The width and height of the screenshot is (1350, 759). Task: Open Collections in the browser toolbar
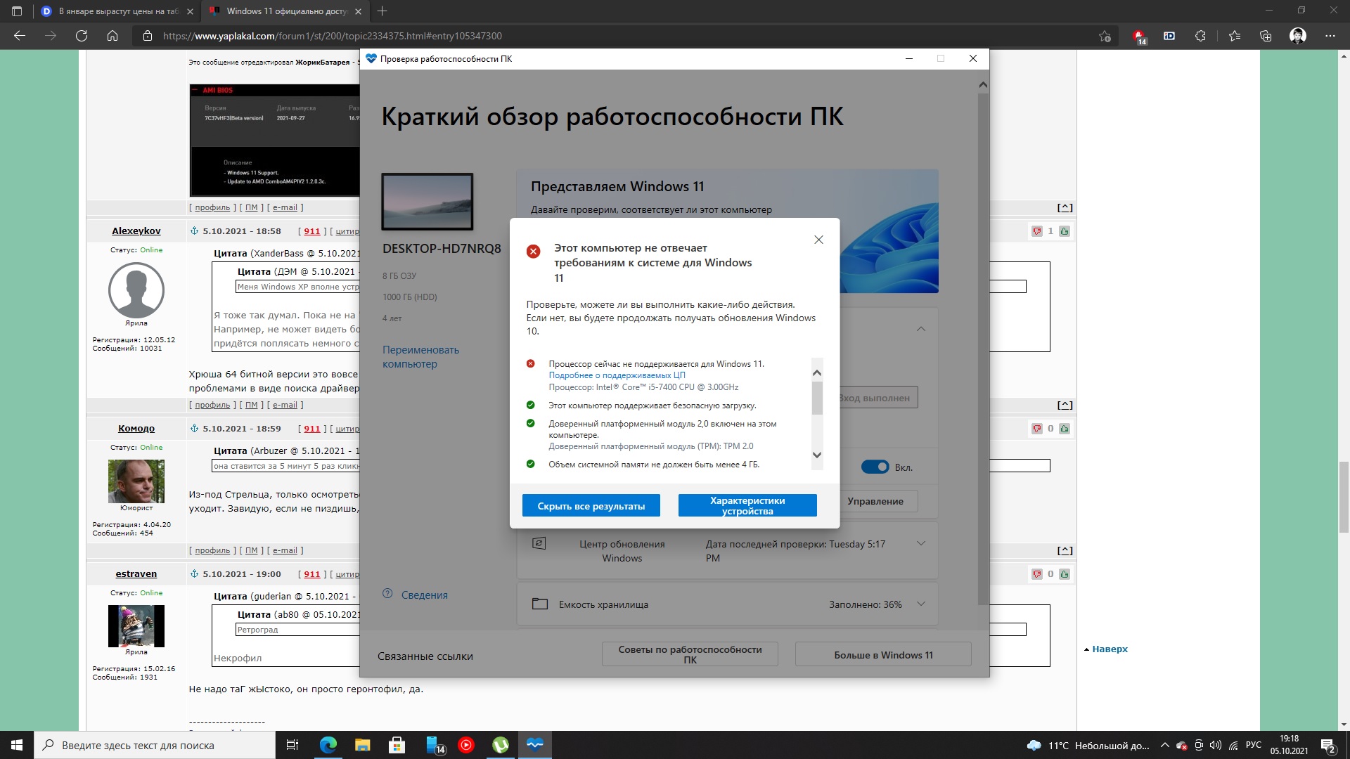click(1266, 36)
